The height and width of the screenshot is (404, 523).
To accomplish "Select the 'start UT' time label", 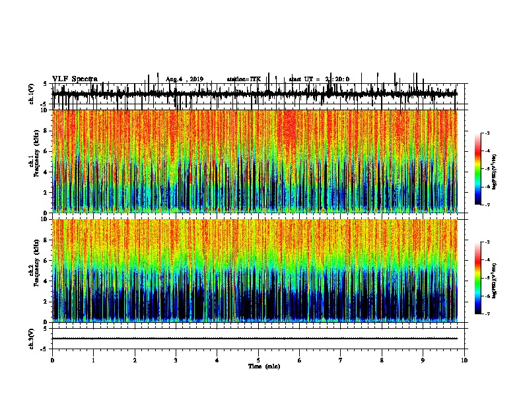I will (319, 79).
